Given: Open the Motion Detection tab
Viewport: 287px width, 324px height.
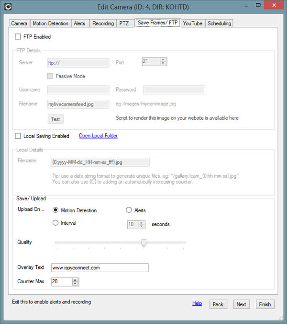Looking at the screenshot, I should click(x=51, y=23).
